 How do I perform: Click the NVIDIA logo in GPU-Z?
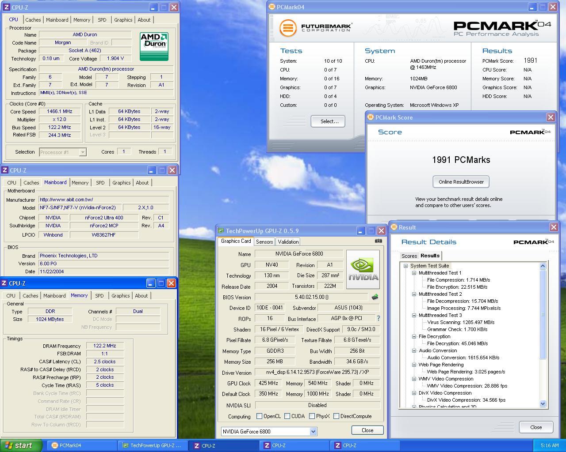coord(363,269)
